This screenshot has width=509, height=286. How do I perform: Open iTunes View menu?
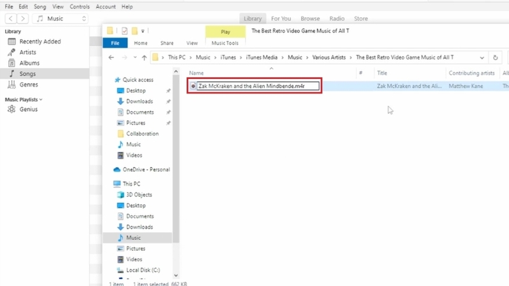tap(58, 6)
